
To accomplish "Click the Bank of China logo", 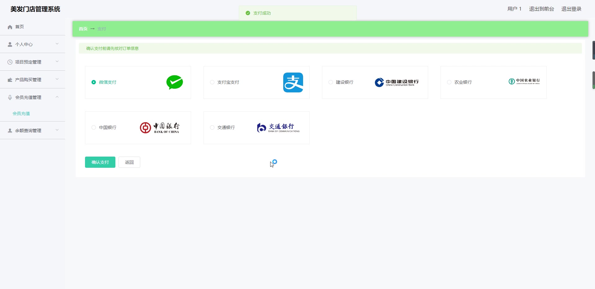I will (159, 127).
